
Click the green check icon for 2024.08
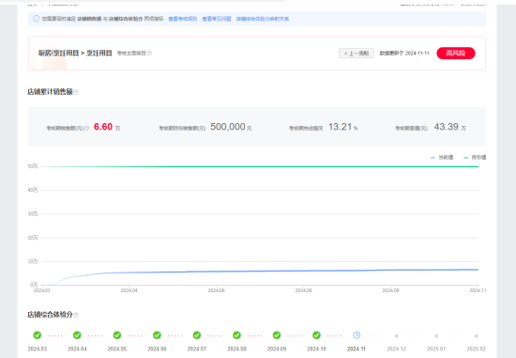click(x=237, y=335)
